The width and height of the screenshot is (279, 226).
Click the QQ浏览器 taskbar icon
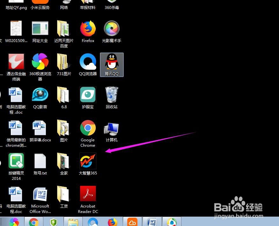pyautogui.click(x=93, y=222)
